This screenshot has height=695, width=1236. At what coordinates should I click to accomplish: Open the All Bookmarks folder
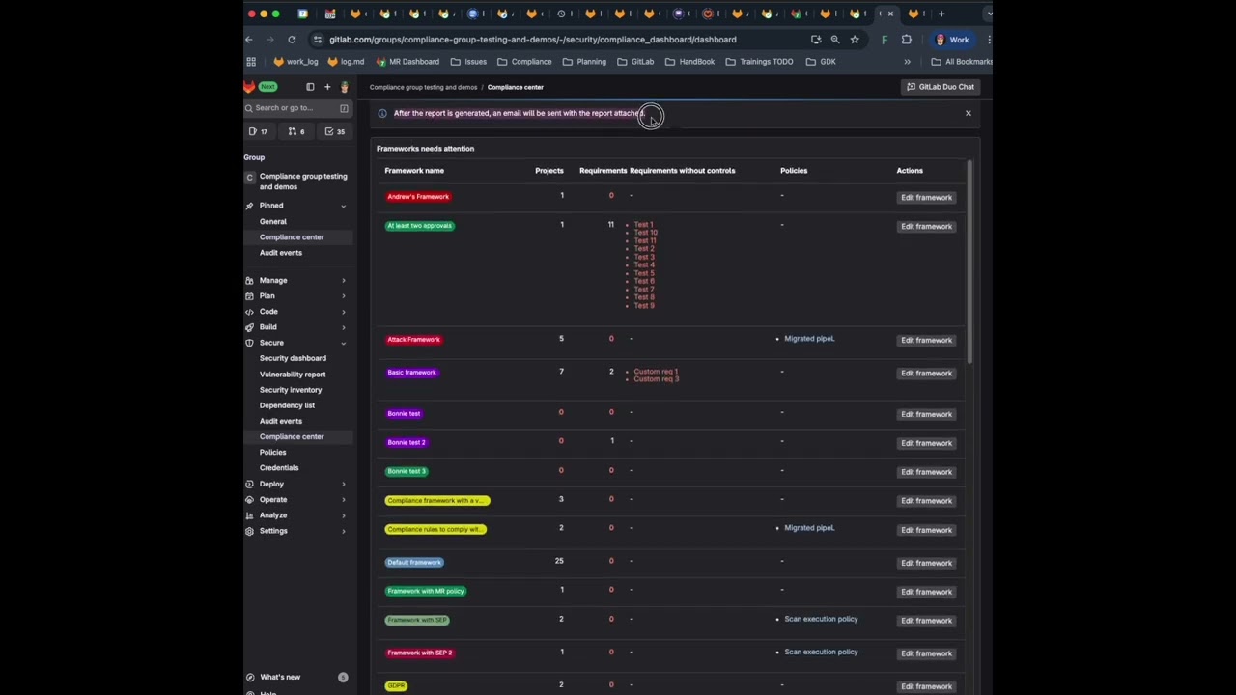click(x=962, y=62)
